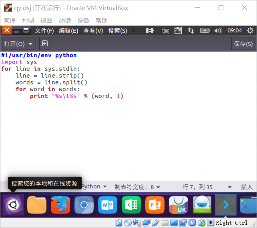
Task: Open the WPS Writer (W) dock icon
Action: coord(108,205)
